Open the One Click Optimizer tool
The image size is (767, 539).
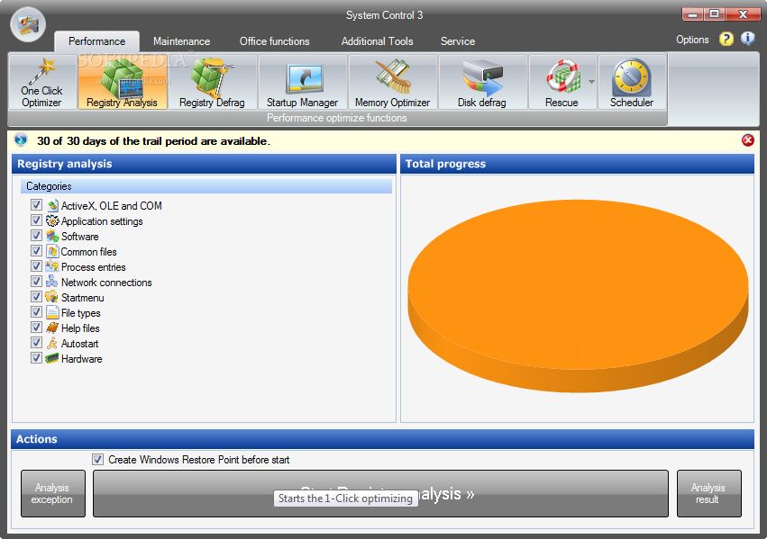pos(42,82)
